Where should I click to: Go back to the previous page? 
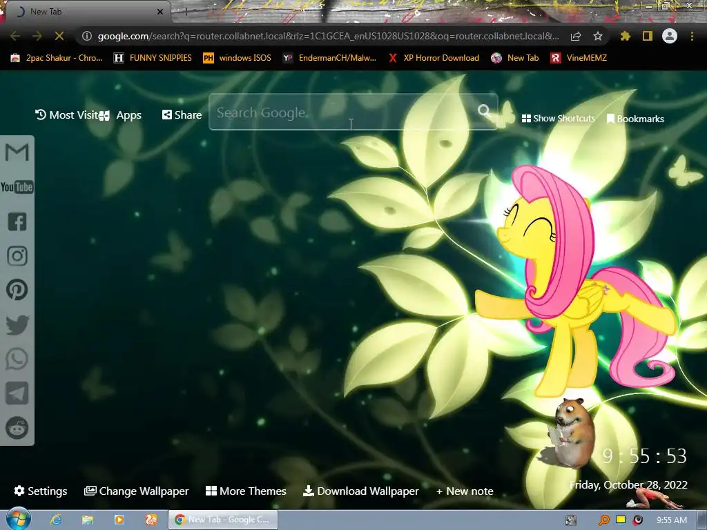click(x=15, y=36)
